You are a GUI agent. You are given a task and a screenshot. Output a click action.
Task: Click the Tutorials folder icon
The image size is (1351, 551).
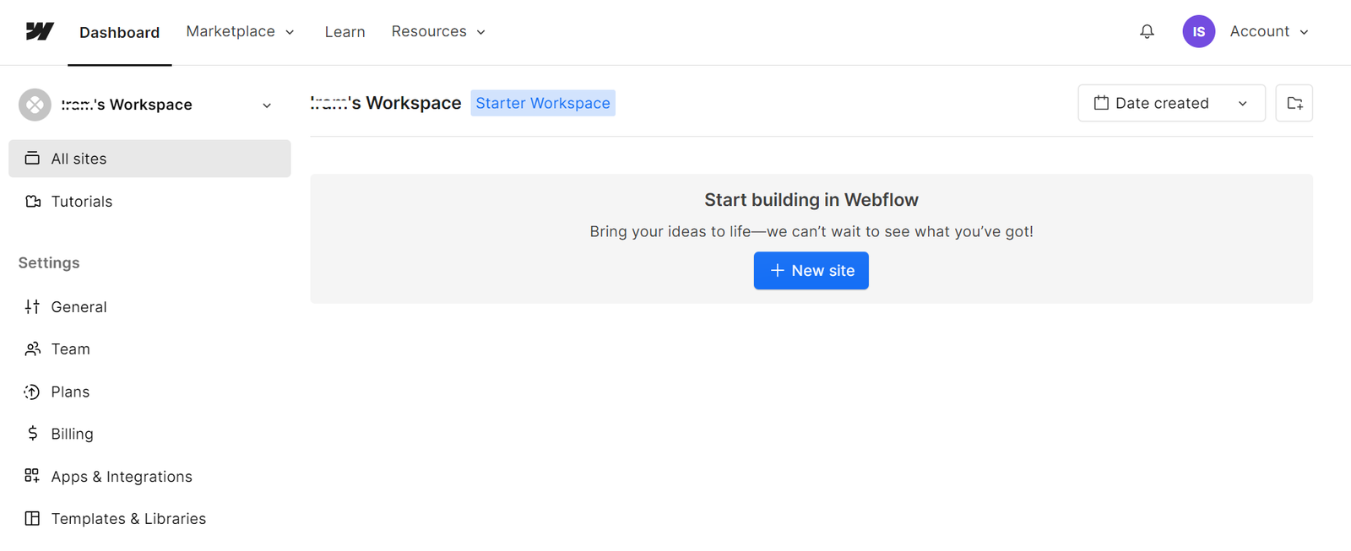coord(32,201)
